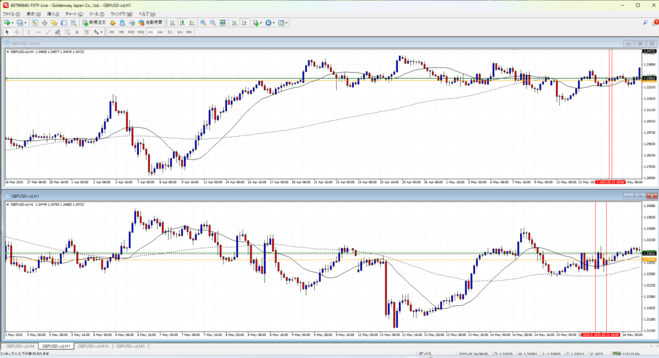Choose the vertical line drawing tool
Screen dimensions: 659x358
30,31
